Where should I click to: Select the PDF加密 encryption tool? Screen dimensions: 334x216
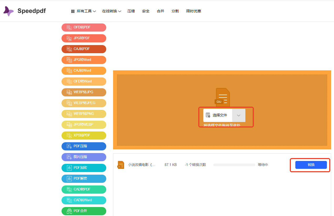click(x=84, y=168)
